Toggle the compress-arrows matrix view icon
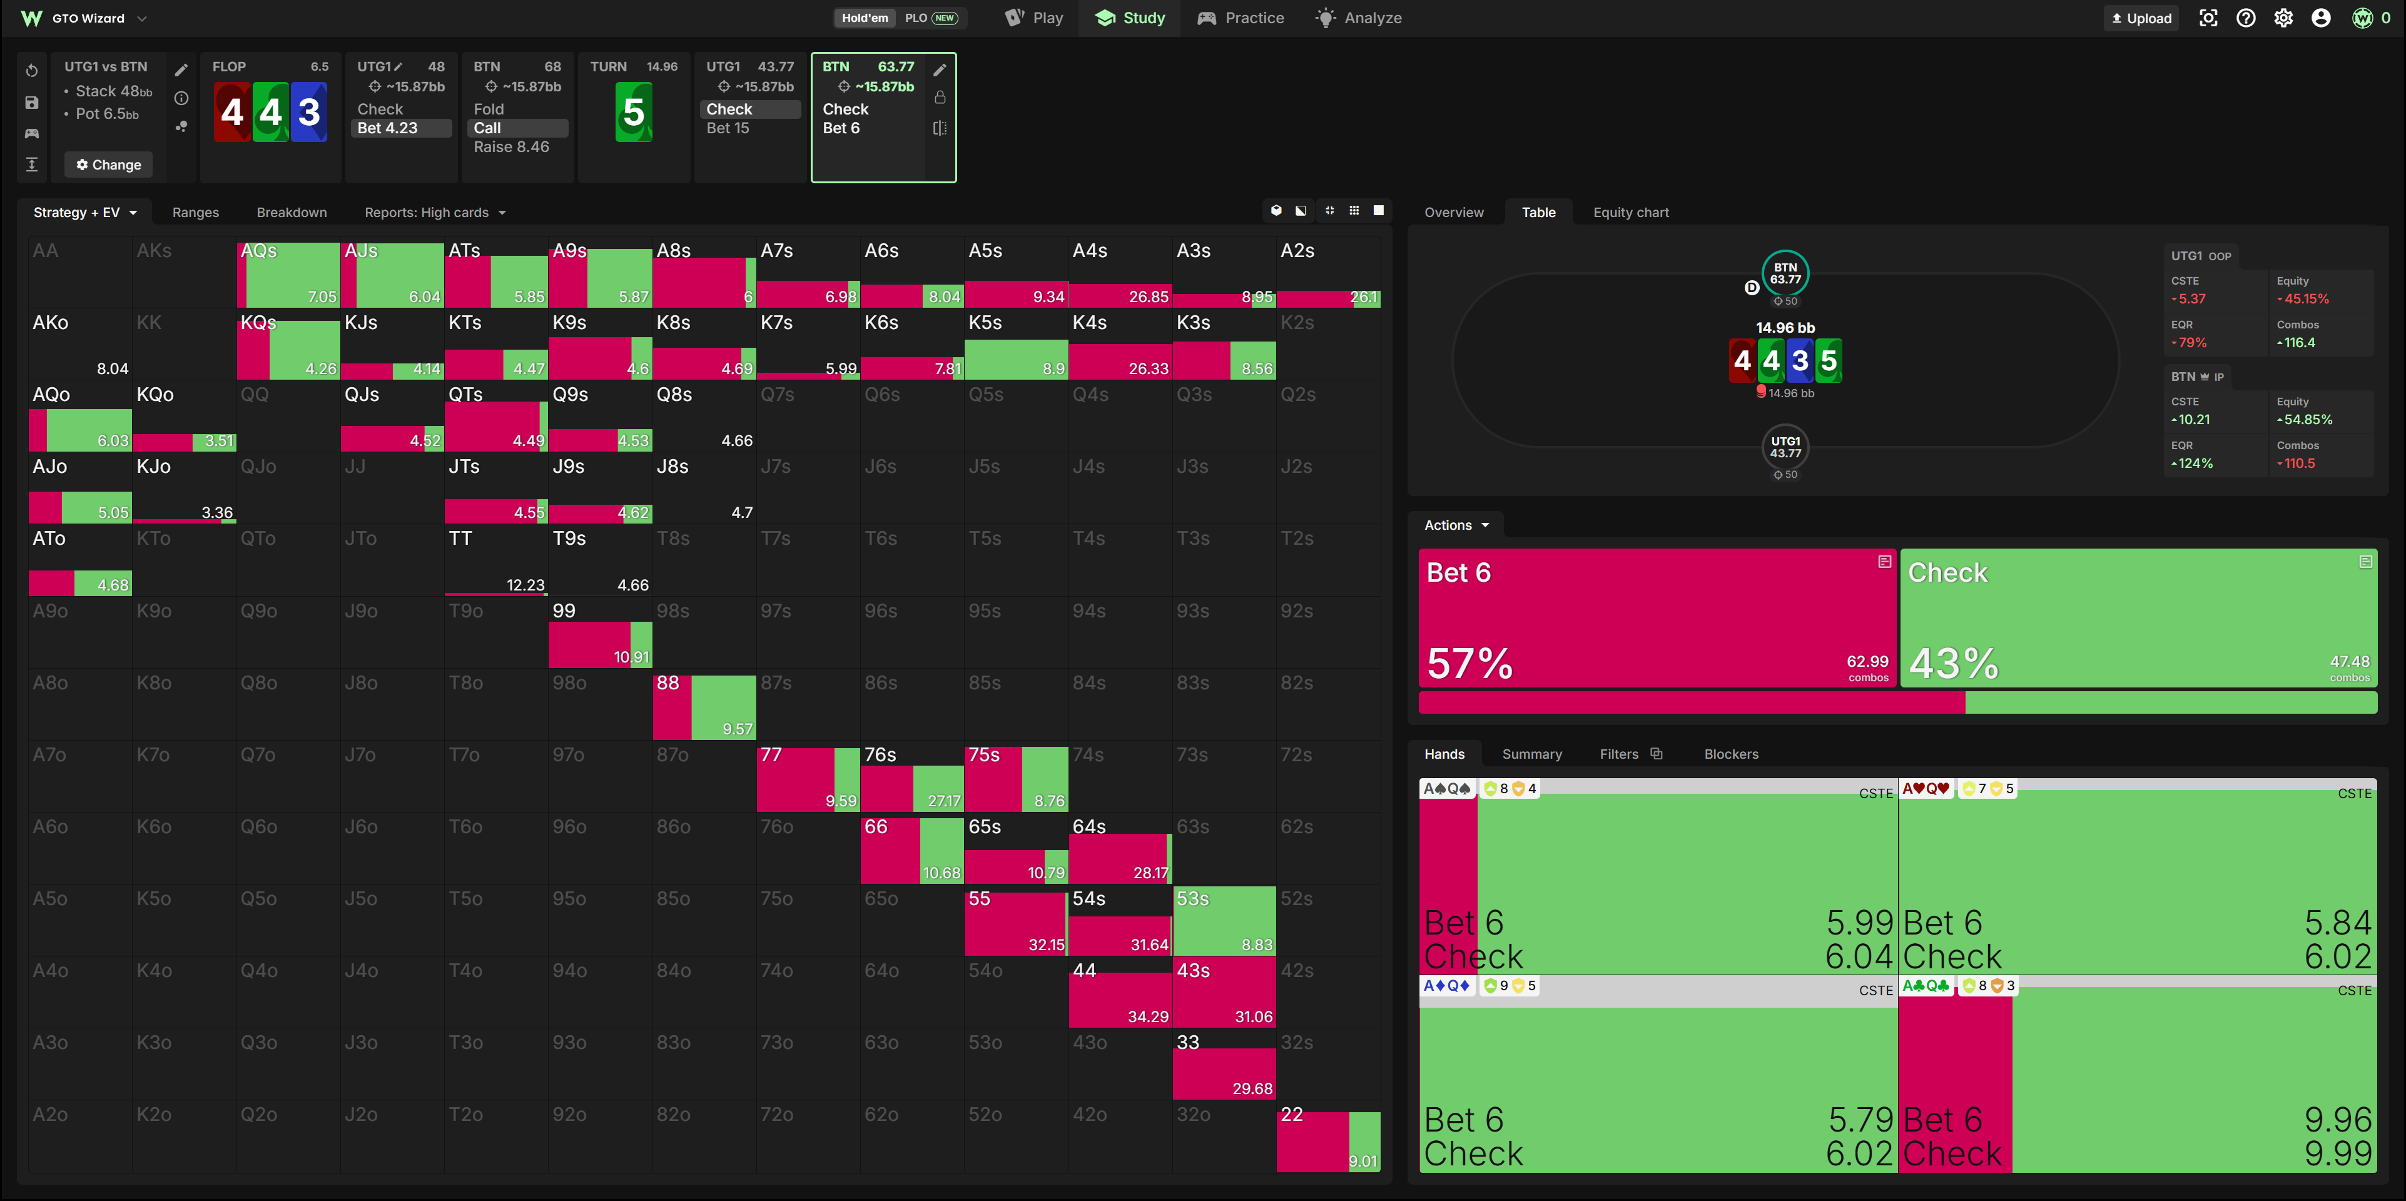The width and height of the screenshot is (2406, 1201). (1329, 211)
